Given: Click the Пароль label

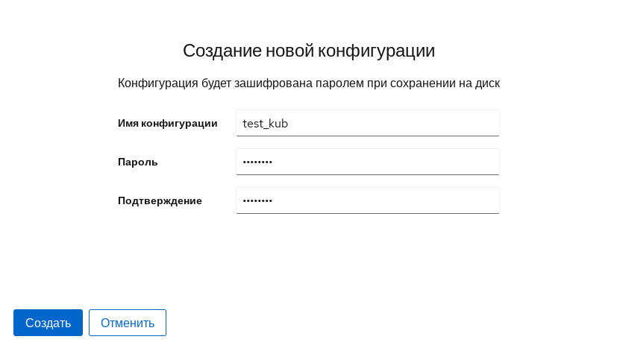Looking at the screenshot, I should (138, 162).
